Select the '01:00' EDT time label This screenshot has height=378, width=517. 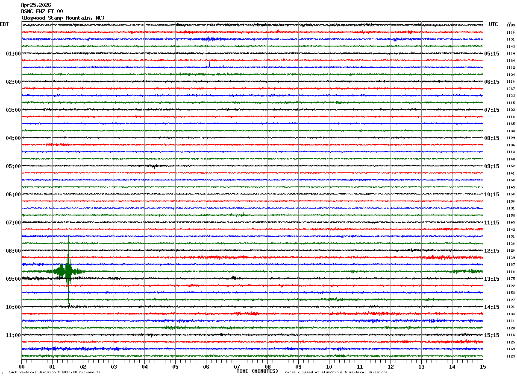[x=13, y=54]
